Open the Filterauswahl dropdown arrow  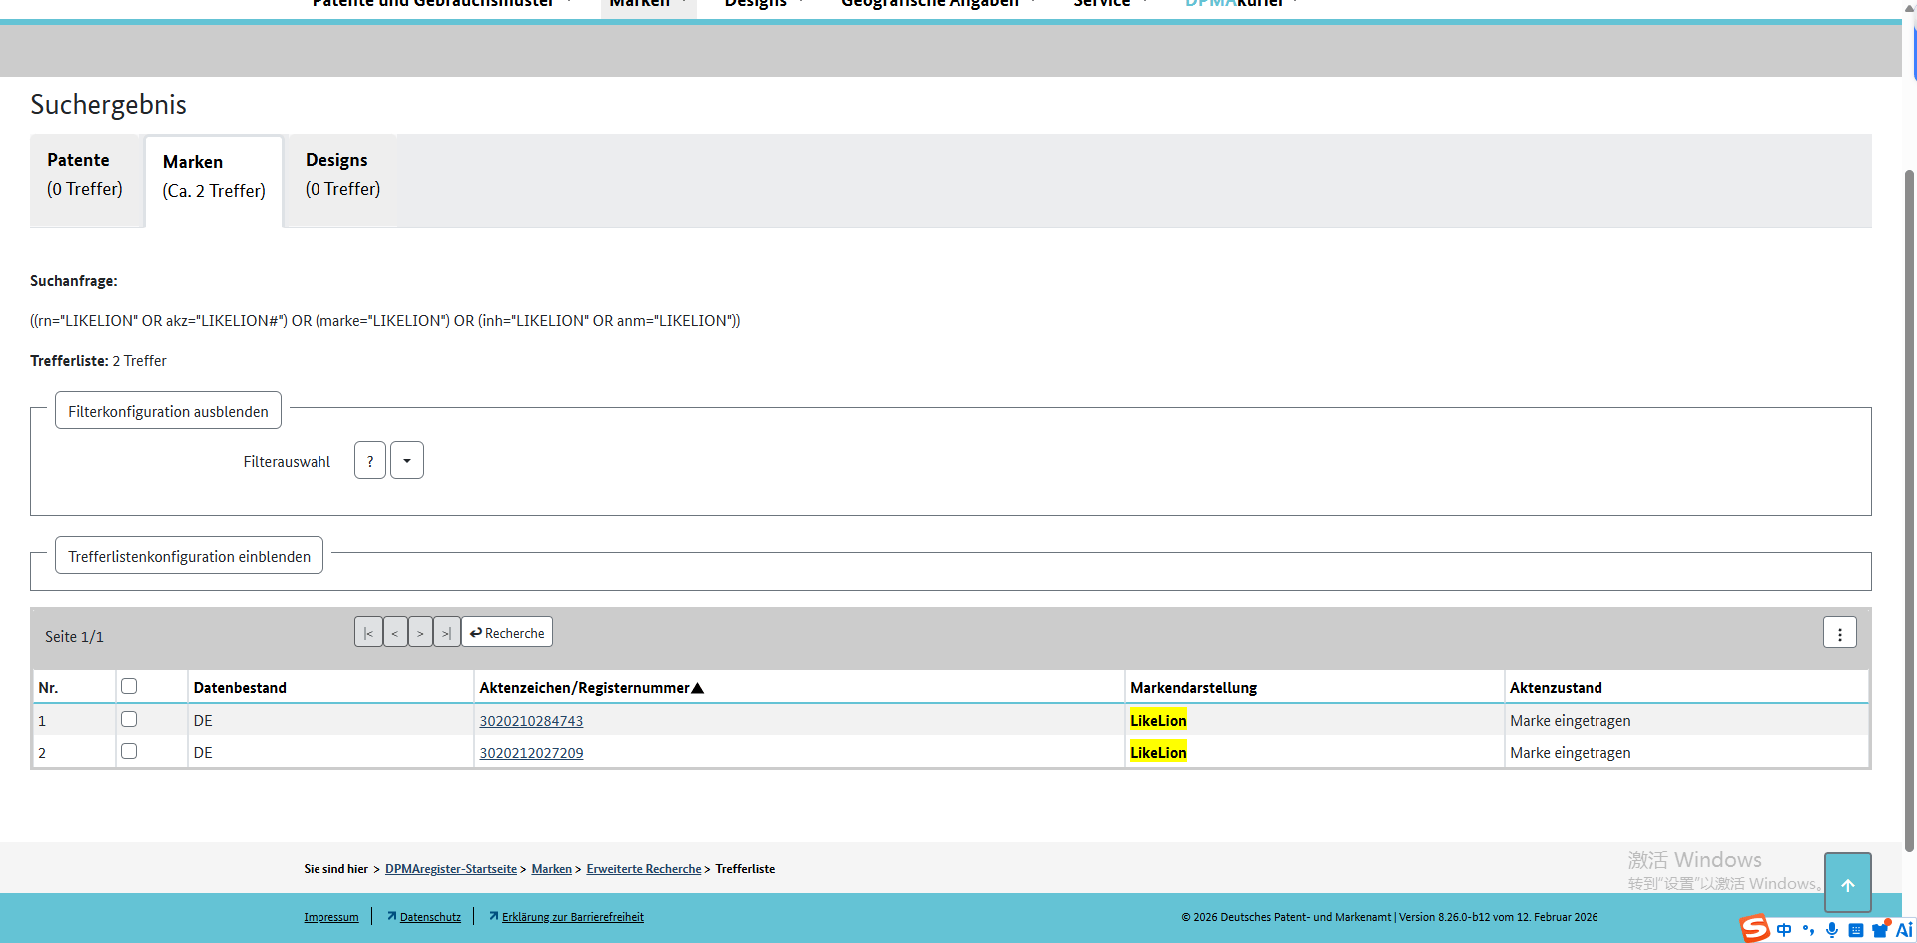click(x=407, y=461)
